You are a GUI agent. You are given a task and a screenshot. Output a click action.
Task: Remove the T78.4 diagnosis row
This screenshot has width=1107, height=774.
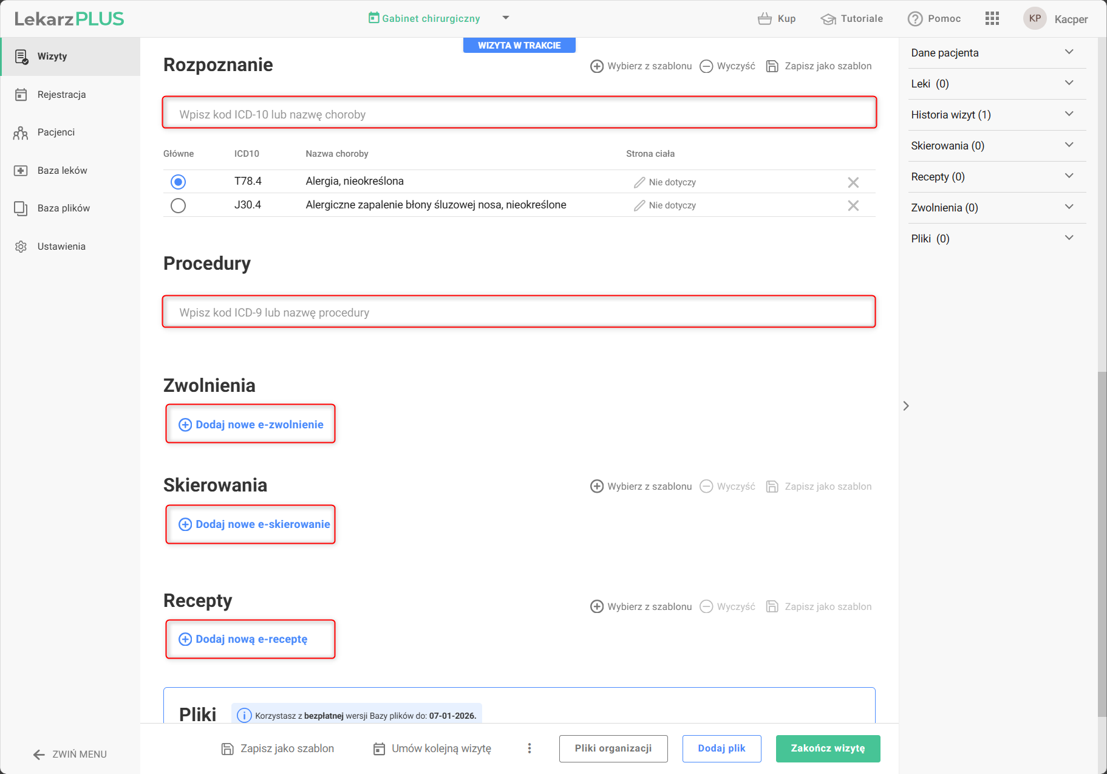click(853, 182)
